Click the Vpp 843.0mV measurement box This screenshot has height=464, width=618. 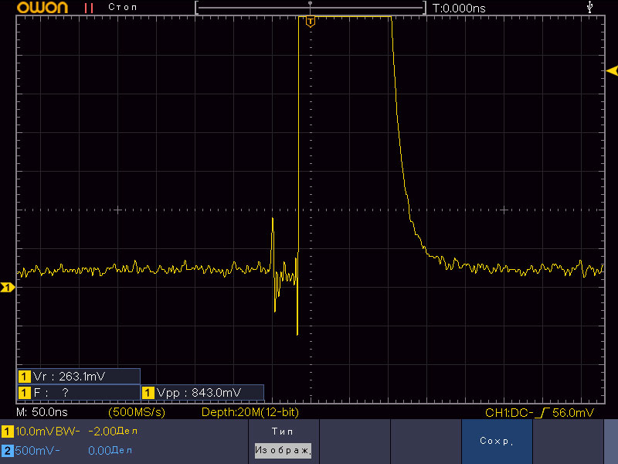(x=202, y=392)
